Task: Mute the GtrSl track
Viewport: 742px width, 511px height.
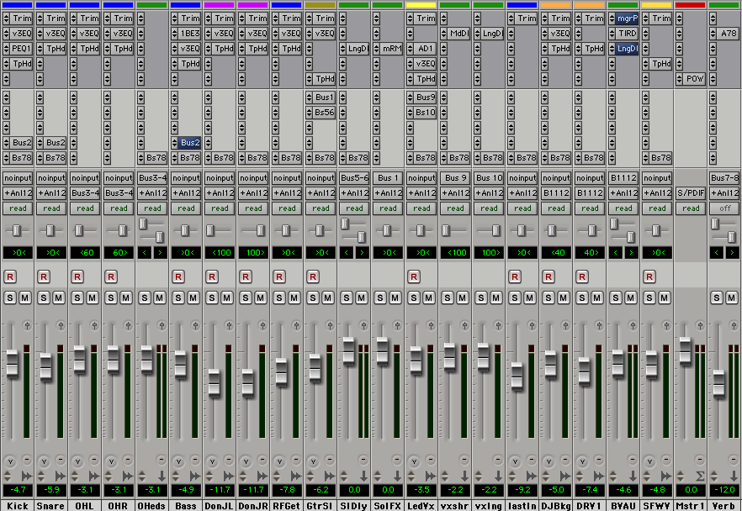Action: [328, 298]
